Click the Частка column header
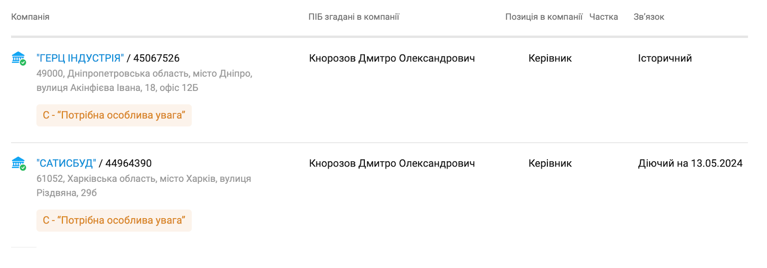Screen dimensions: 767x268 [603, 17]
